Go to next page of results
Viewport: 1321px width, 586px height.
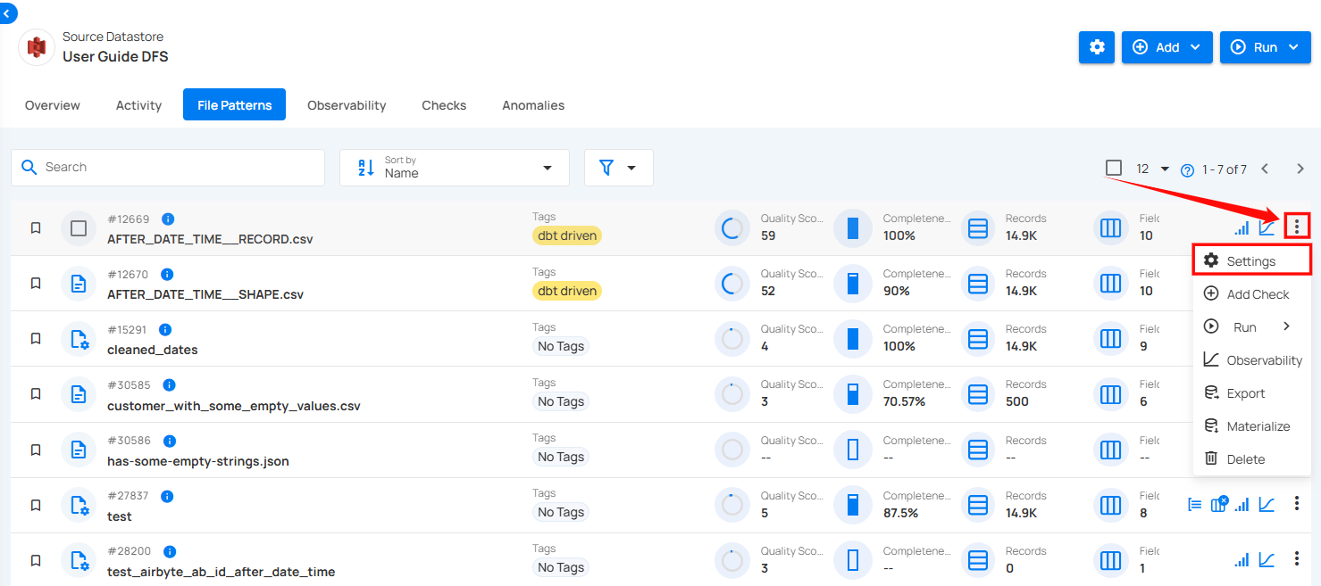pyautogui.click(x=1300, y=169)
